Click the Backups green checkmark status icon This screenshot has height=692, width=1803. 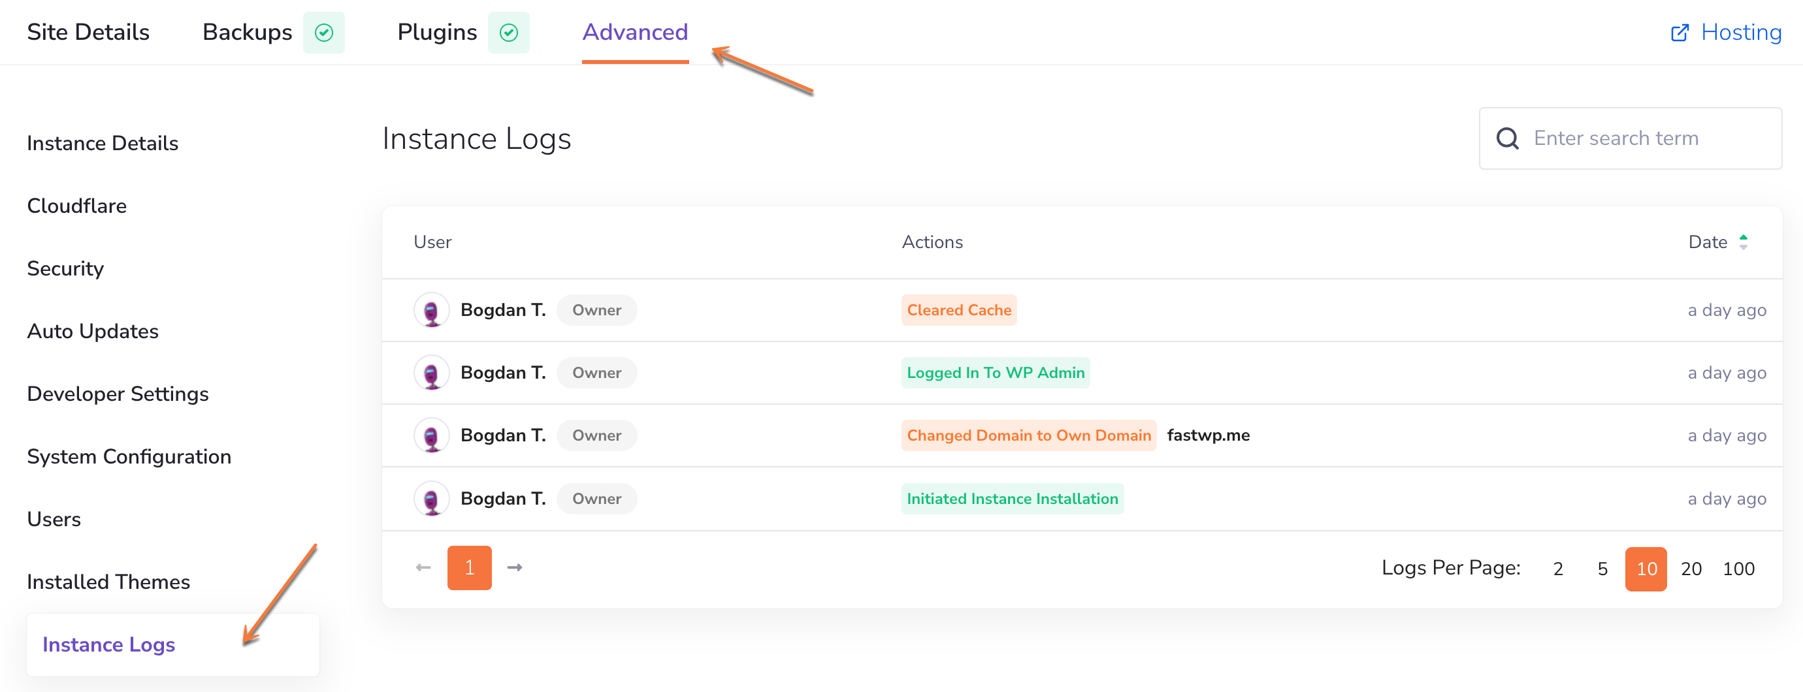[323, 33]
